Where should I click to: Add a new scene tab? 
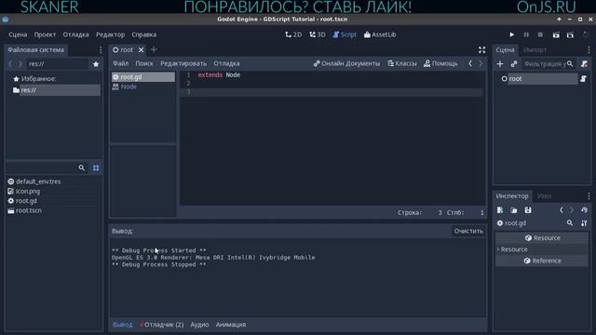154,49
